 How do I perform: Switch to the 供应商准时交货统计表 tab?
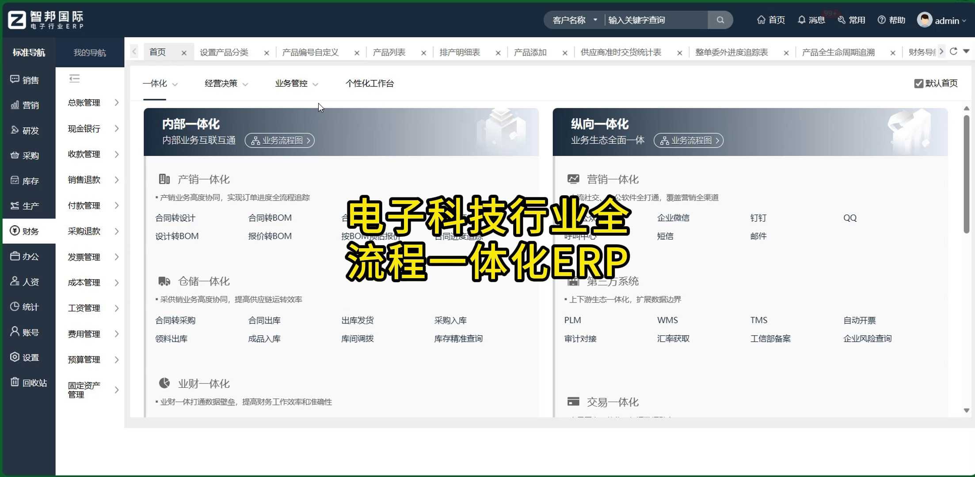coord(621,53)
